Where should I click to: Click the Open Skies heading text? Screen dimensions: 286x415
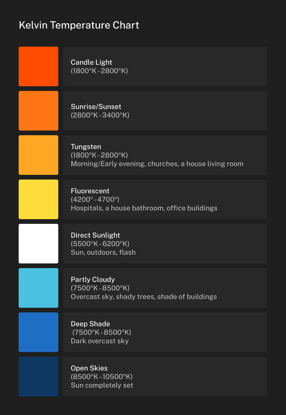pos(89,368)
